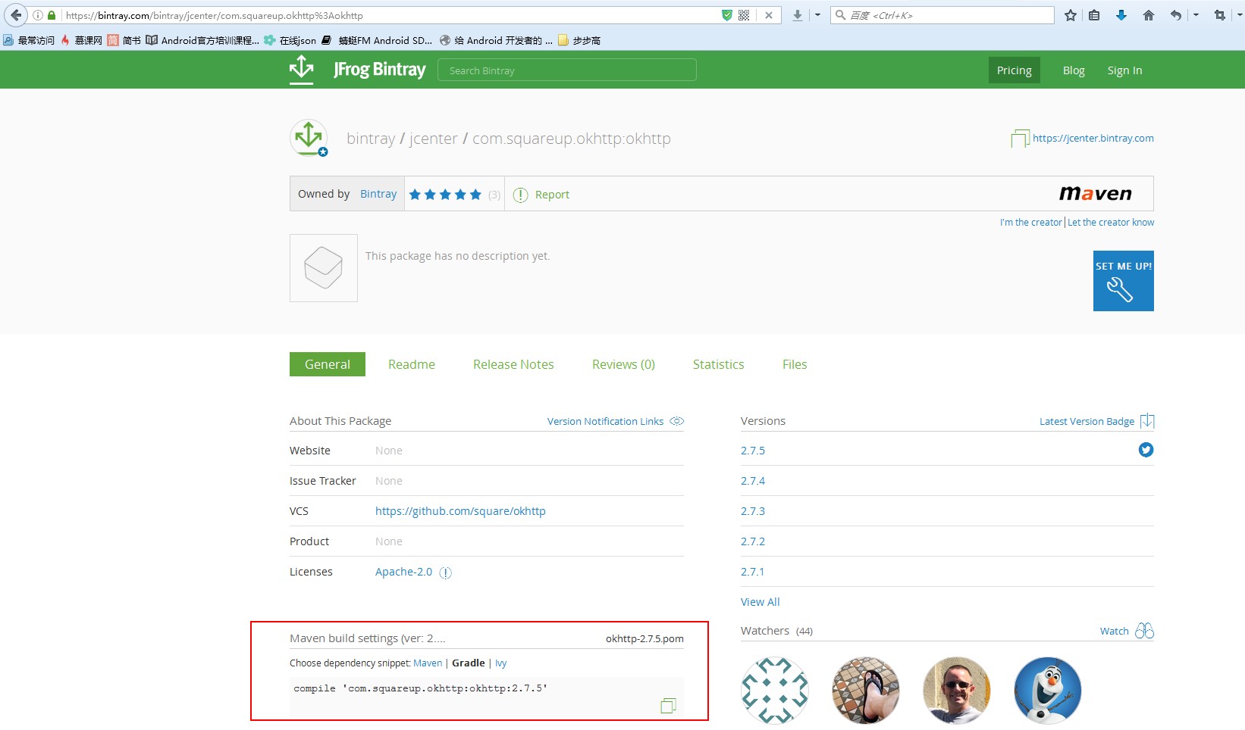
Task: Click "I'm the creator" link
Action: (x=1031, y=223)
